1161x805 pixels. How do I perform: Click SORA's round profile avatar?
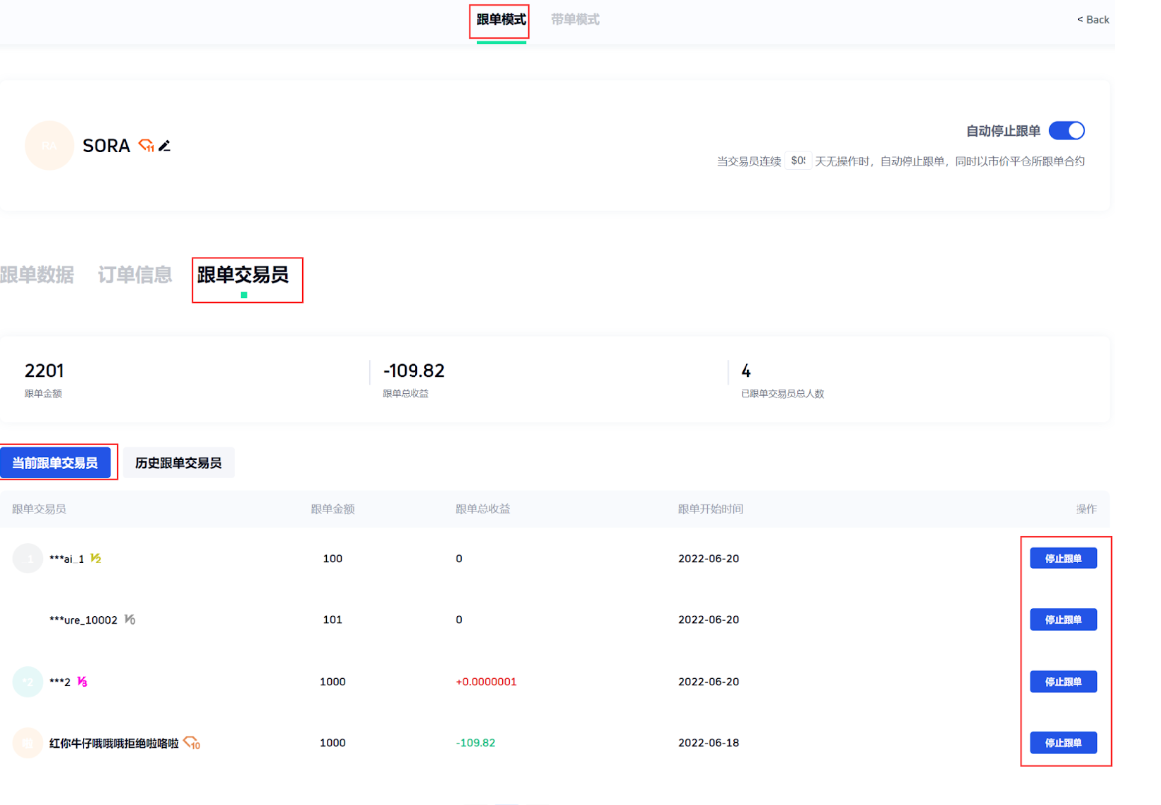click(x=49, y=146)
